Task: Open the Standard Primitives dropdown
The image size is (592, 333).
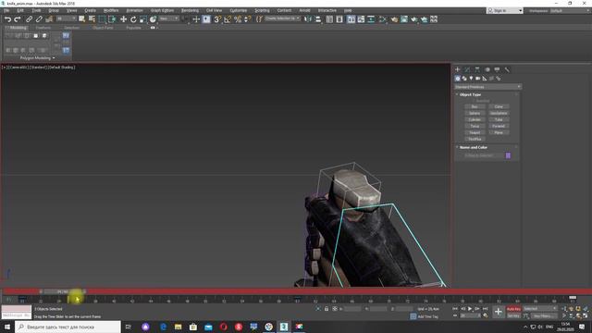Action: 487,87
